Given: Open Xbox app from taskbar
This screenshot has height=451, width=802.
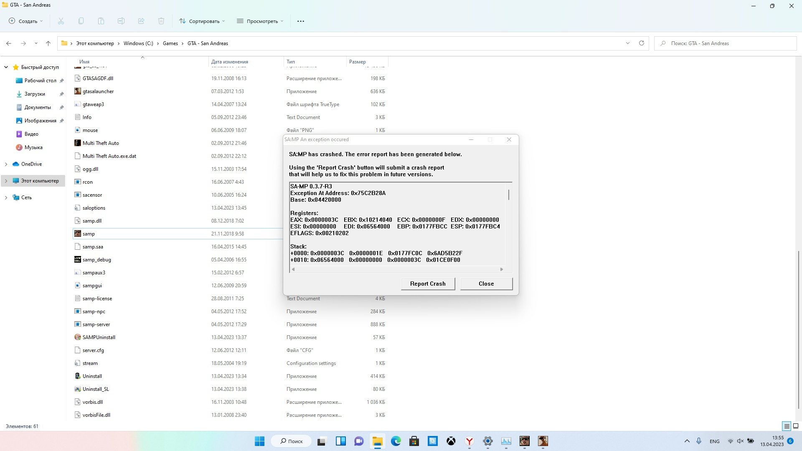Looking at the screenshot, I should point(451,441).
